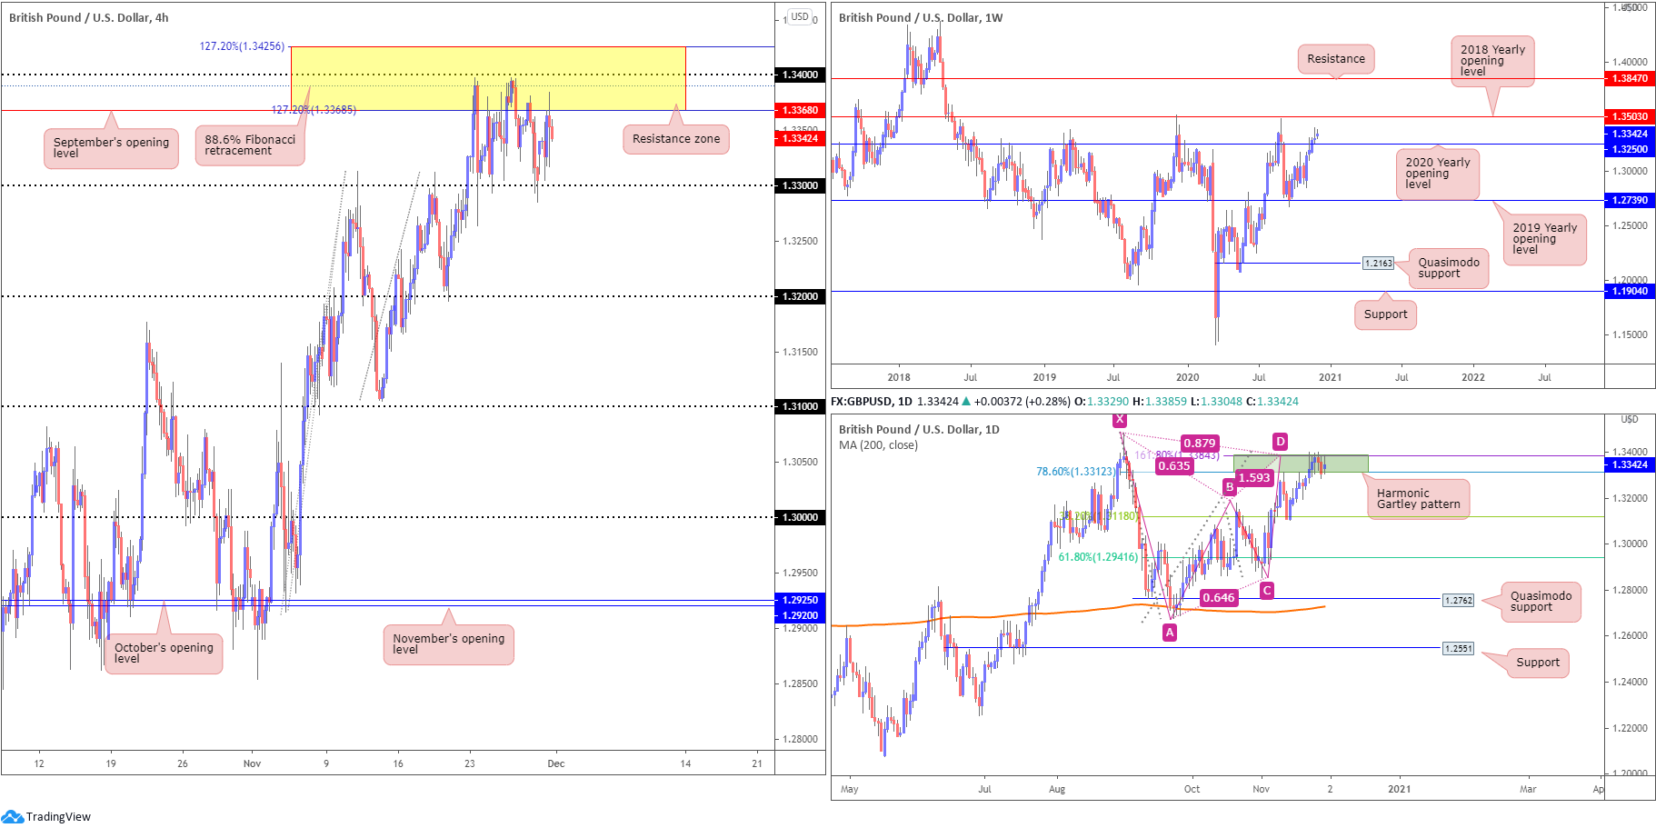Click the 'MA (200, close)' indicator legend
The image size is (1656, 828).
878,444
